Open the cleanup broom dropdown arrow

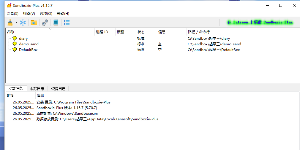[x=16, y=23]
